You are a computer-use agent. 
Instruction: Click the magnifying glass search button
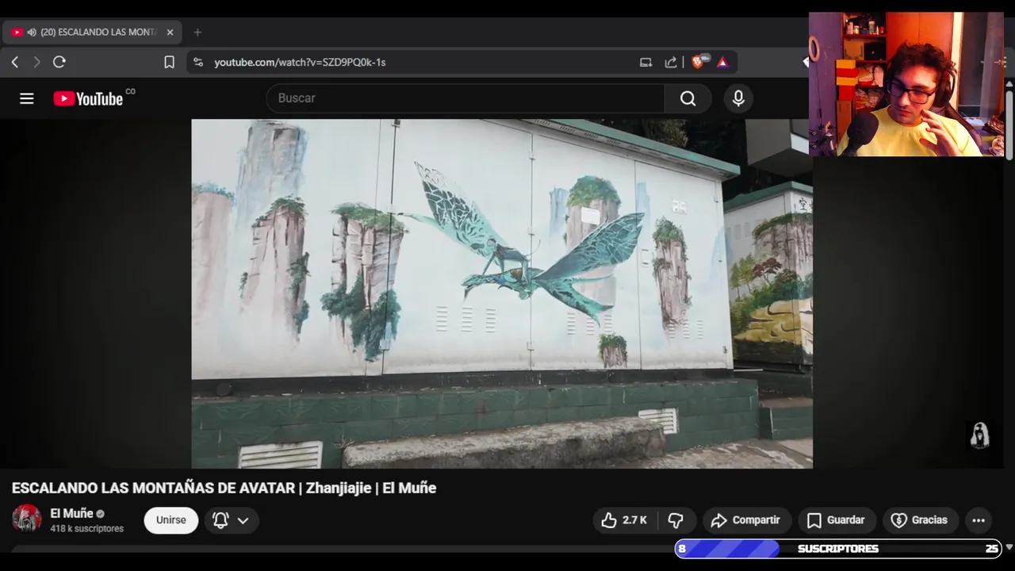pos(688,98)
